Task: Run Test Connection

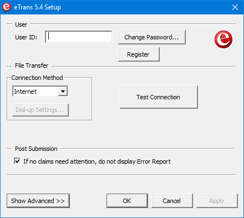Action: pyautogui.click(x=159, y=97)
